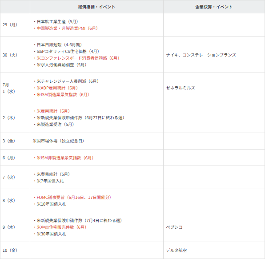265x263 pixels.
Task: Select the 7月 1（水） date cell
Action: [x=15, y=88]
